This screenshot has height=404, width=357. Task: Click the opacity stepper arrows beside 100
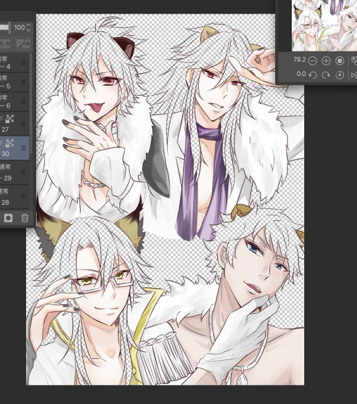pos(28,27)
